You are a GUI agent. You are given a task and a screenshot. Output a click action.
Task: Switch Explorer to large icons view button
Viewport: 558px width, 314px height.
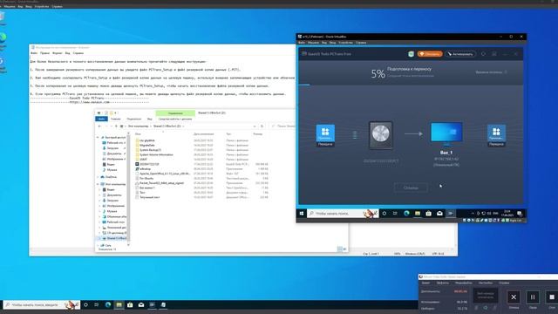(344, 249)
